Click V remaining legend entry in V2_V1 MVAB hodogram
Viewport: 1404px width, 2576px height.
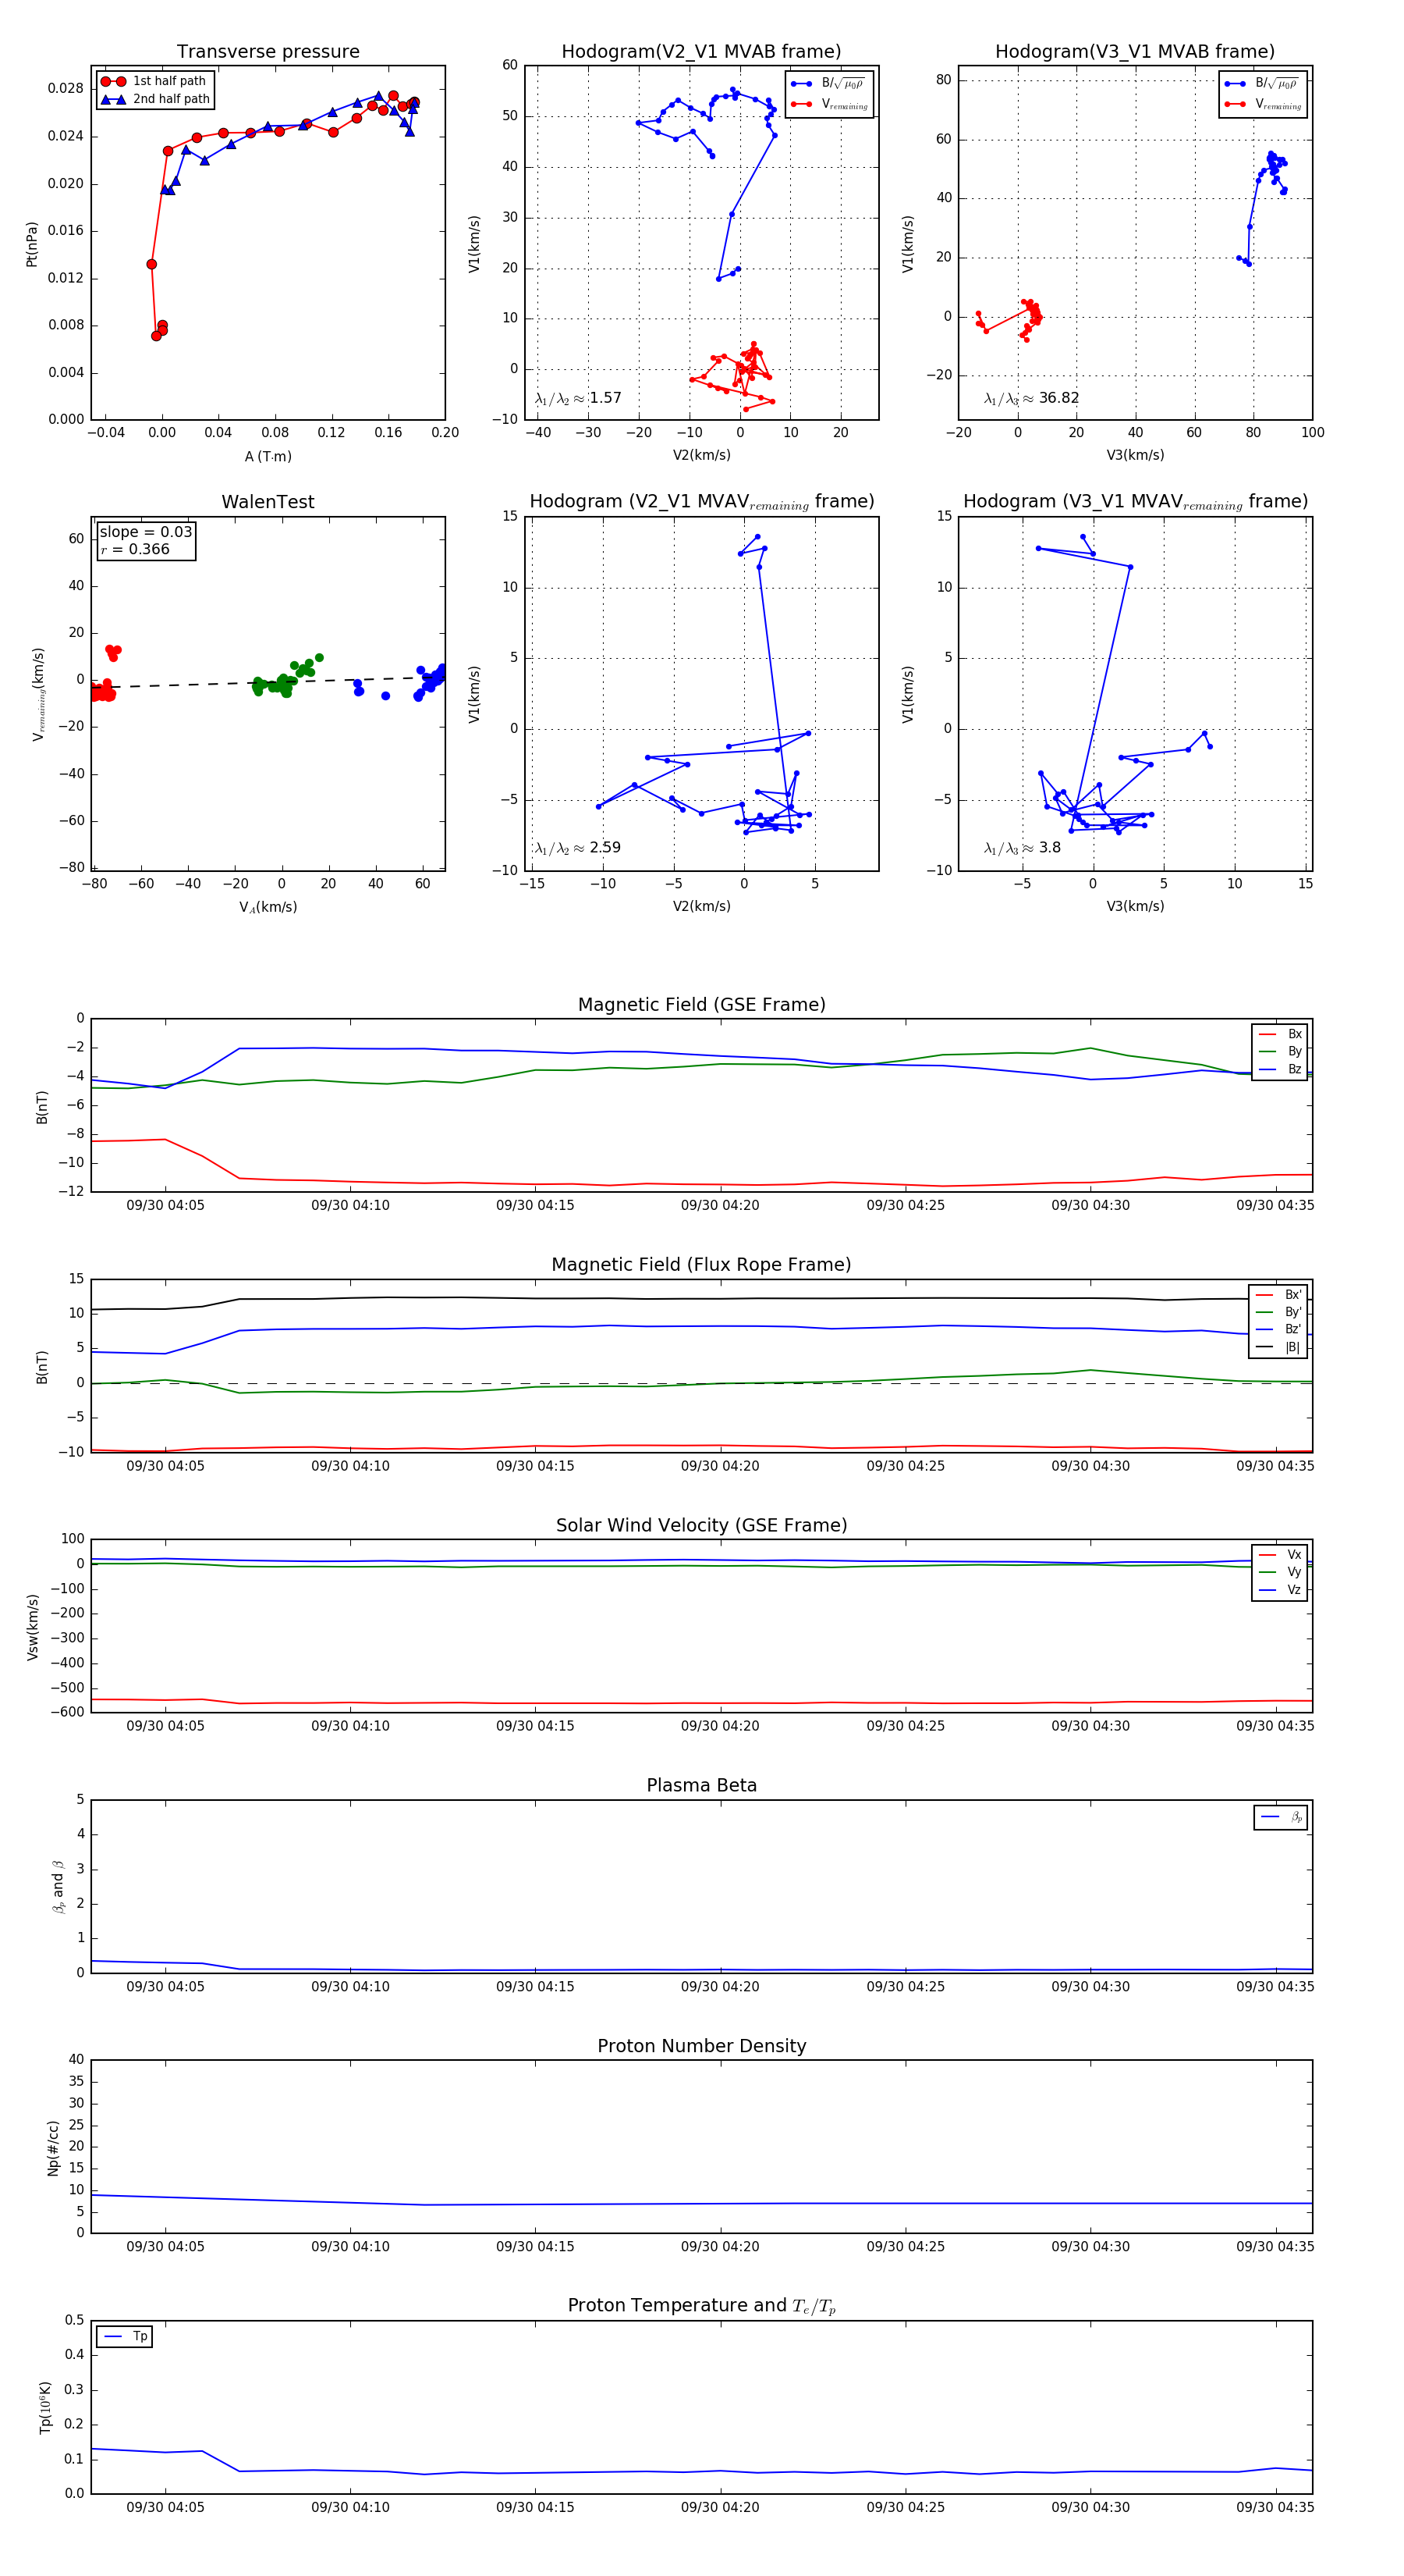click(x=829, y=104)
